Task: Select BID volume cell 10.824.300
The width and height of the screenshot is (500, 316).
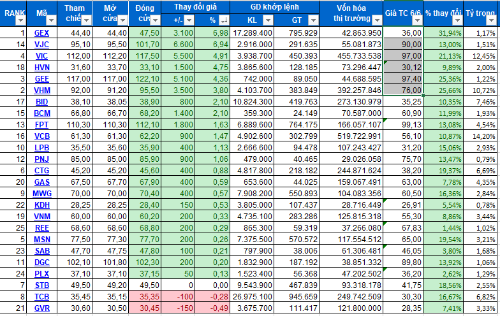Action: (252, 102)
